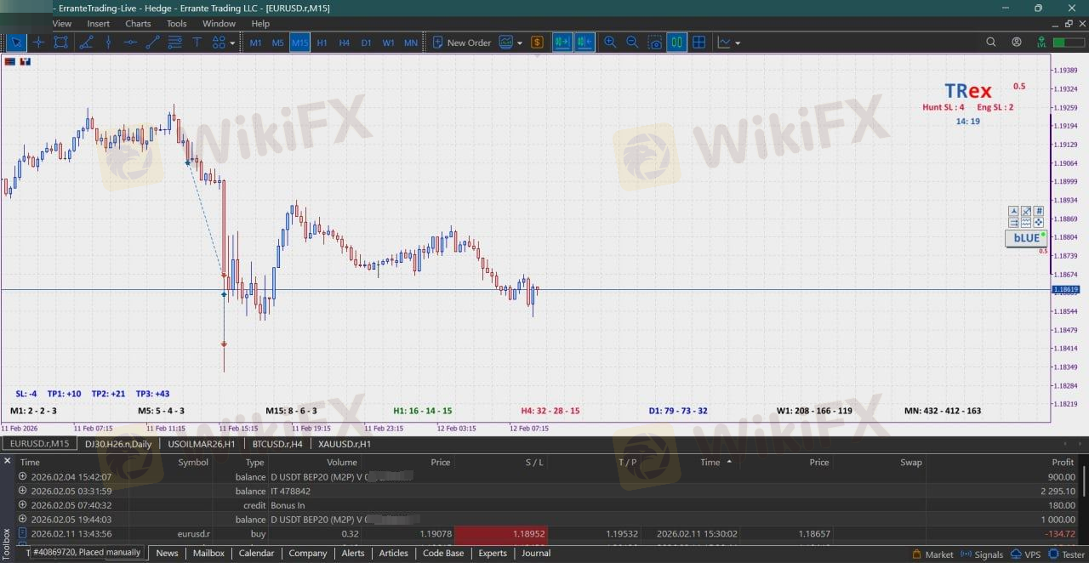This screenshot has height=563, width=1089.
Task: Switch chart to H4 timeframe
Action: tap(344, 43)
